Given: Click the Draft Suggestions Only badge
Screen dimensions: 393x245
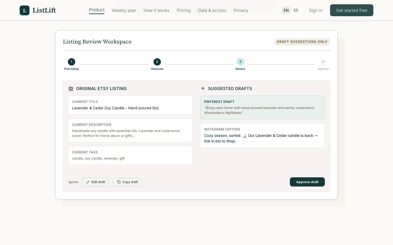Looking at the screenshot, I should (302, 42).
